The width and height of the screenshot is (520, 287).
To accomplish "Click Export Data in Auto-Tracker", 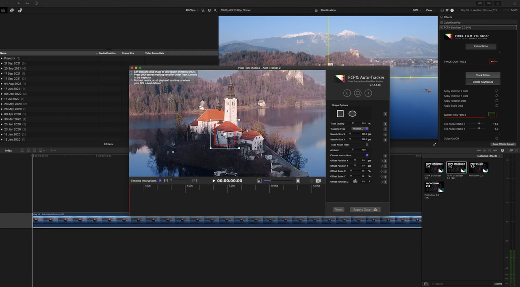I will (x=365, y=210).
